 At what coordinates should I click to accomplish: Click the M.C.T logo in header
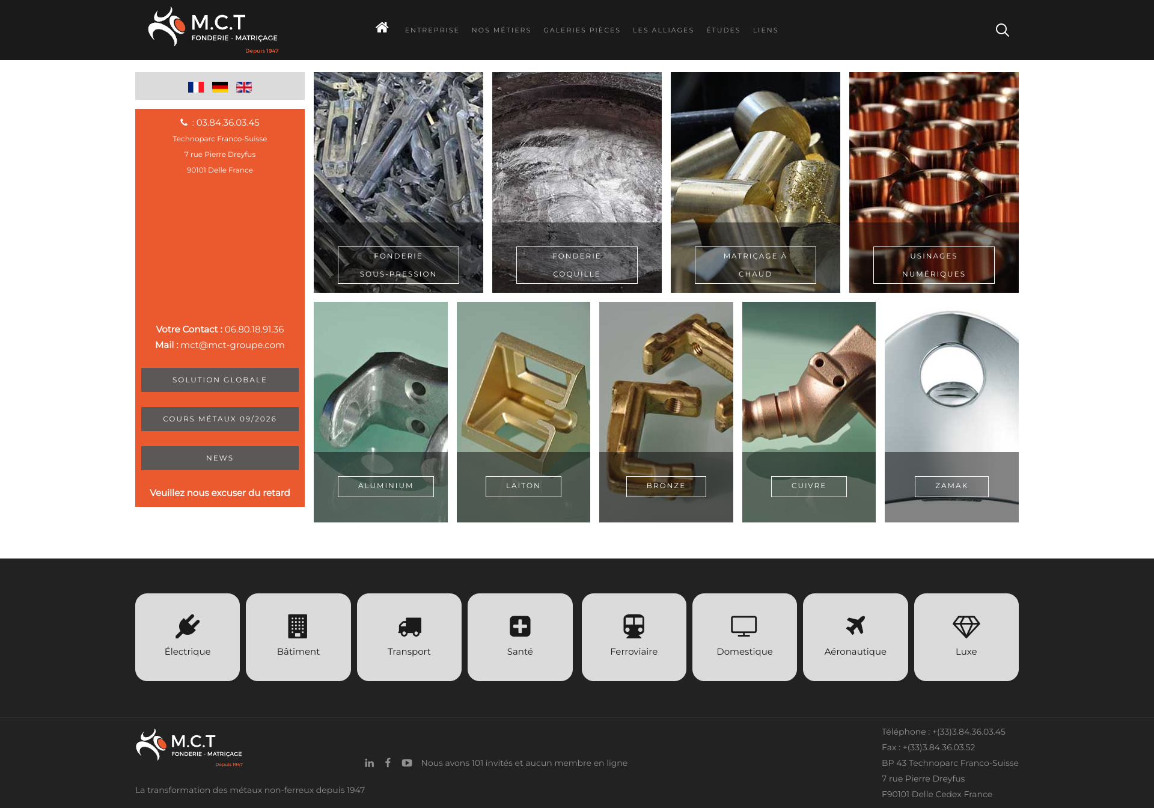pos(213,30)
